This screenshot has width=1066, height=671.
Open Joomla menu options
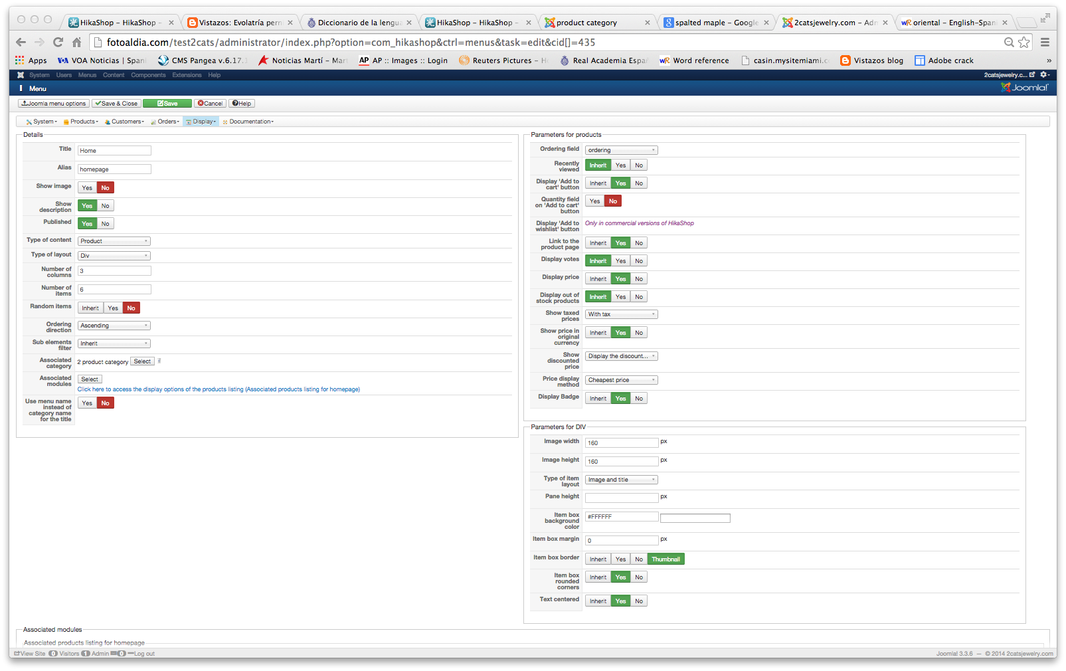54,104
